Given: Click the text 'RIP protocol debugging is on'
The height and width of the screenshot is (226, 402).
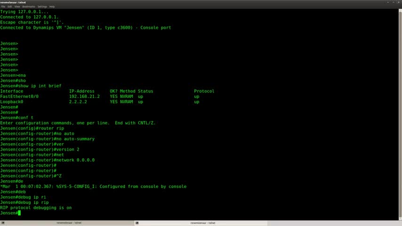Looking at the screenshot, I should (36, 208).
